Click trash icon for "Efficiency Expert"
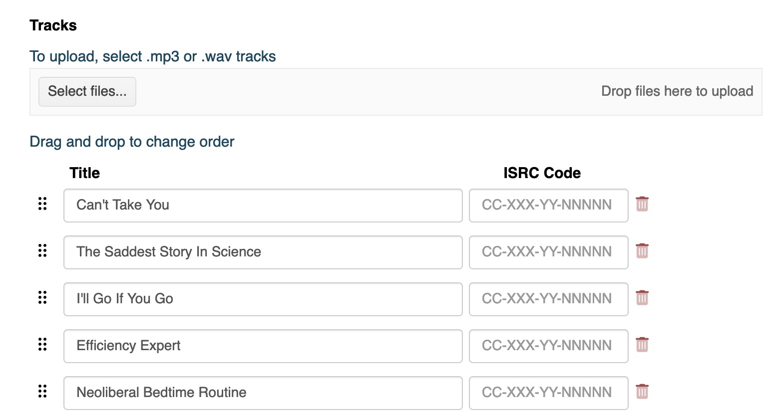Viewport: 768px width, 418px height. pyautogui.click(x=642, y=345)
